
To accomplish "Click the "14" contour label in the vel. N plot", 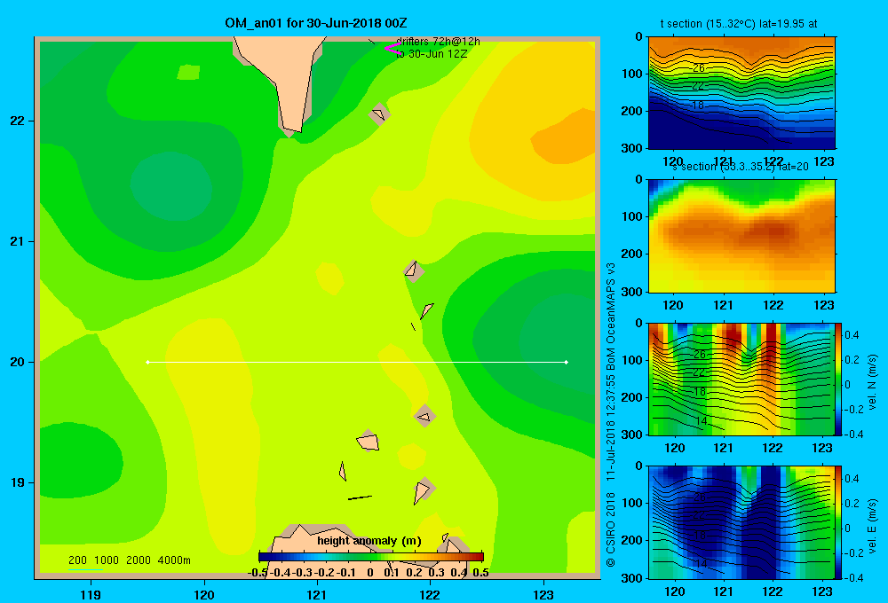I will (x=702, y=421).
